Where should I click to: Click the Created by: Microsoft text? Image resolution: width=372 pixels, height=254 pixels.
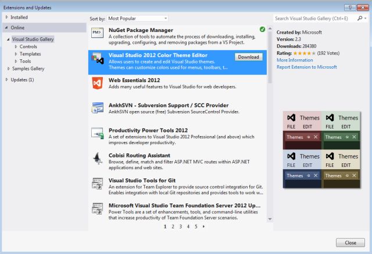click(x=299, y=32)
